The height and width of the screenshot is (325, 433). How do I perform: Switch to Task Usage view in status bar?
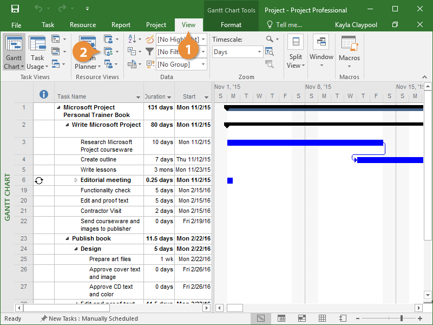point(281,318)
